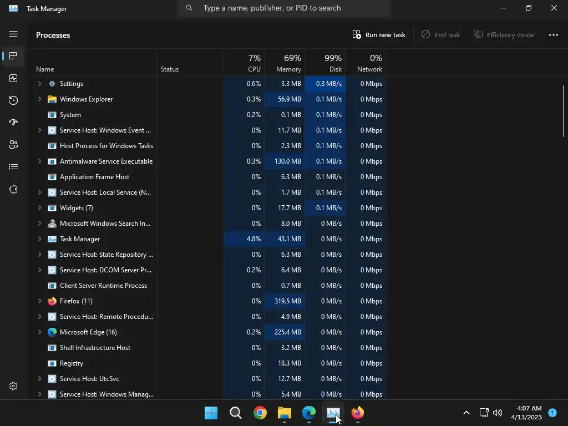Select Host Process for Windows Tasks row
This screenshot has width=568, height=426.
point(207,146)
